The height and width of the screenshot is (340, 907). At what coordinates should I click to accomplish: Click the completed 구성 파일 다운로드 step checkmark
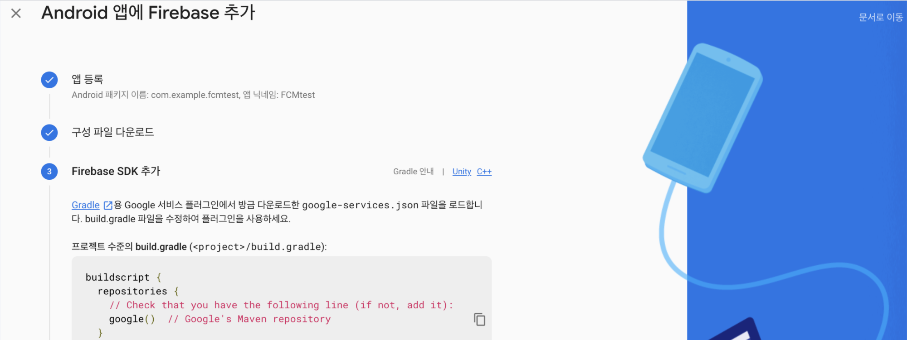[x=49, y=133]
